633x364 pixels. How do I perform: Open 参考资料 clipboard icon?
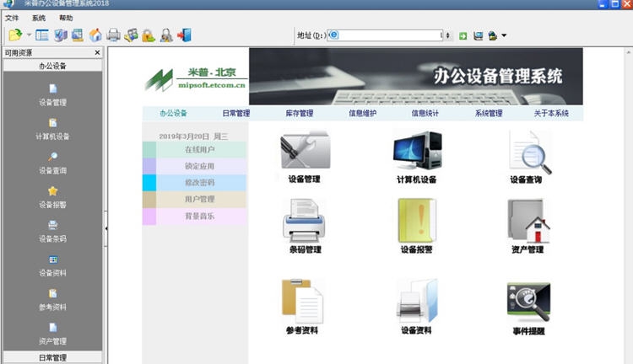point(303,301)
